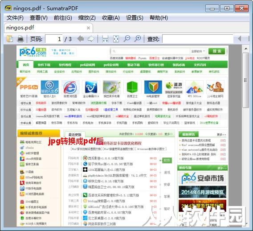Viewport: 253px width, 231px height.
Task: Click the 豌豆荚手机精灵 icon
Action: coord(112,87)
